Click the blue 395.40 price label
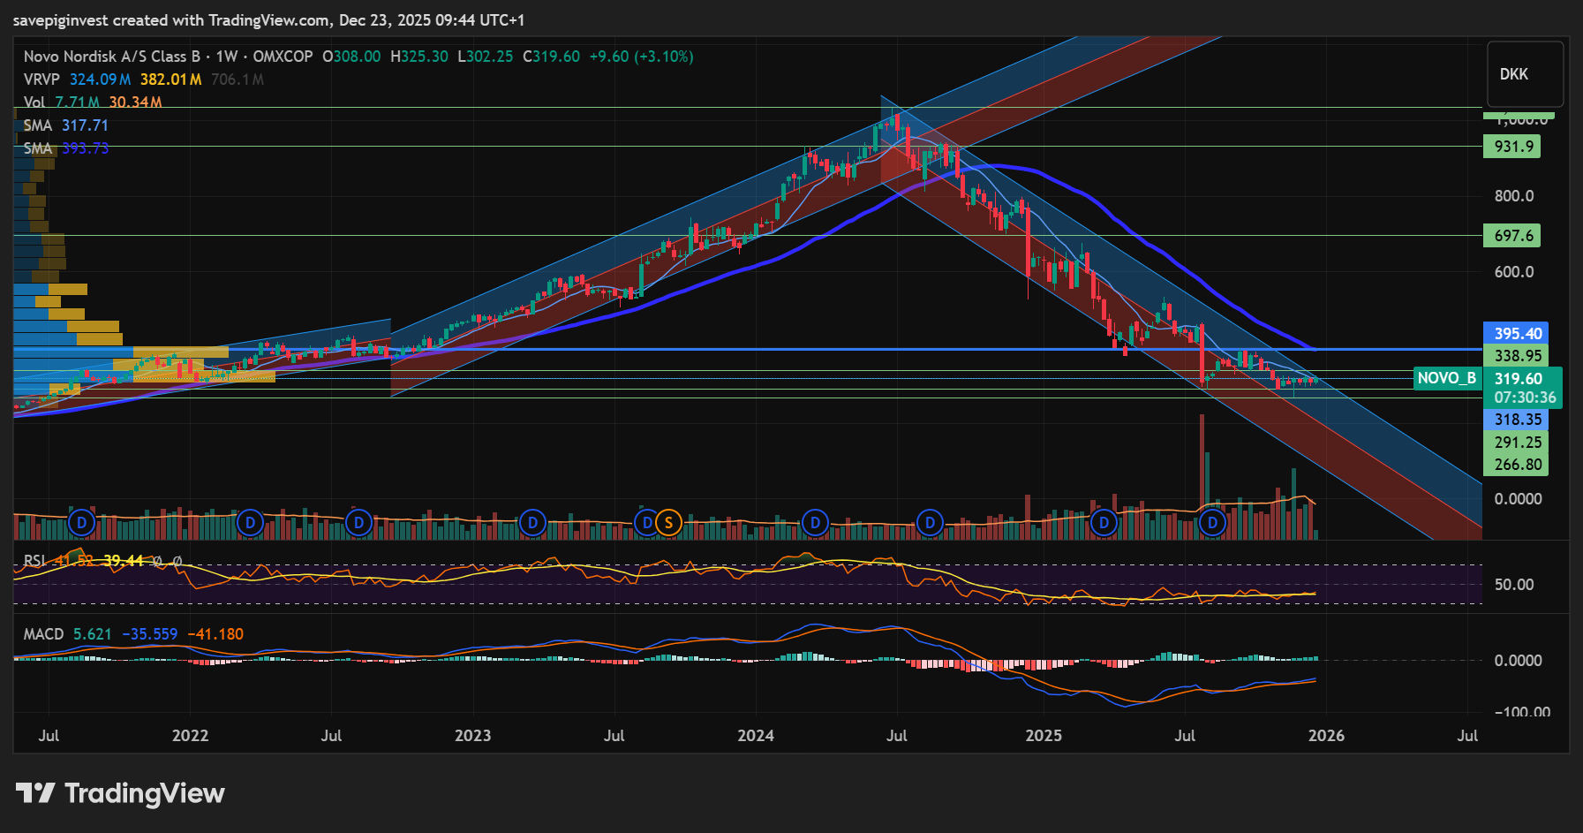The image size is (1583, 833). tap(1517, 333)
